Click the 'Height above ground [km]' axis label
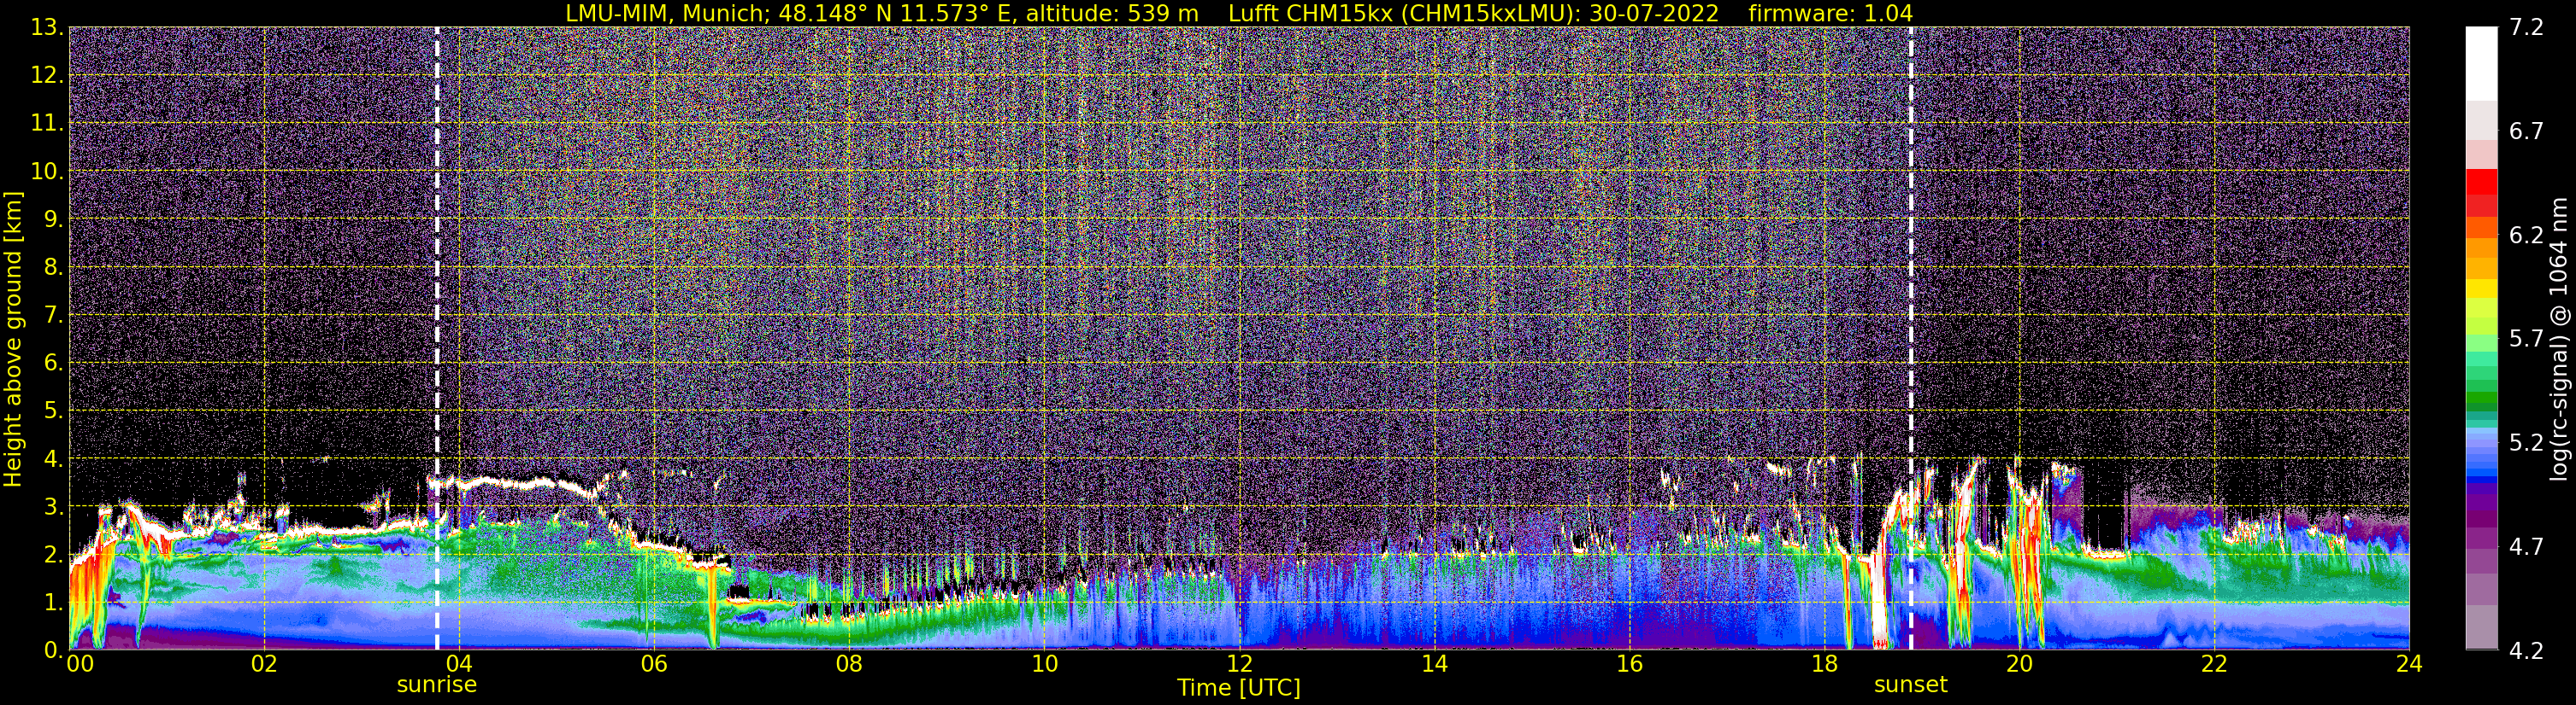Viewport: 2576px width, 705px height. click(x=13, y=340)
